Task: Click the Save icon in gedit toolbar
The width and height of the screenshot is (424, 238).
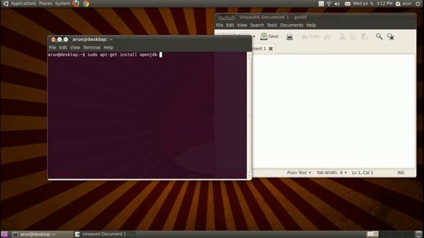Action: pyautogui.click(x=264, y=36)
